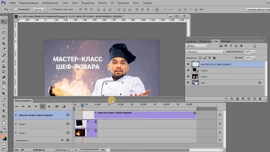The width and height of the screenshot is (270, 152).
Task: Select the Brush tool
Action: 4,61
